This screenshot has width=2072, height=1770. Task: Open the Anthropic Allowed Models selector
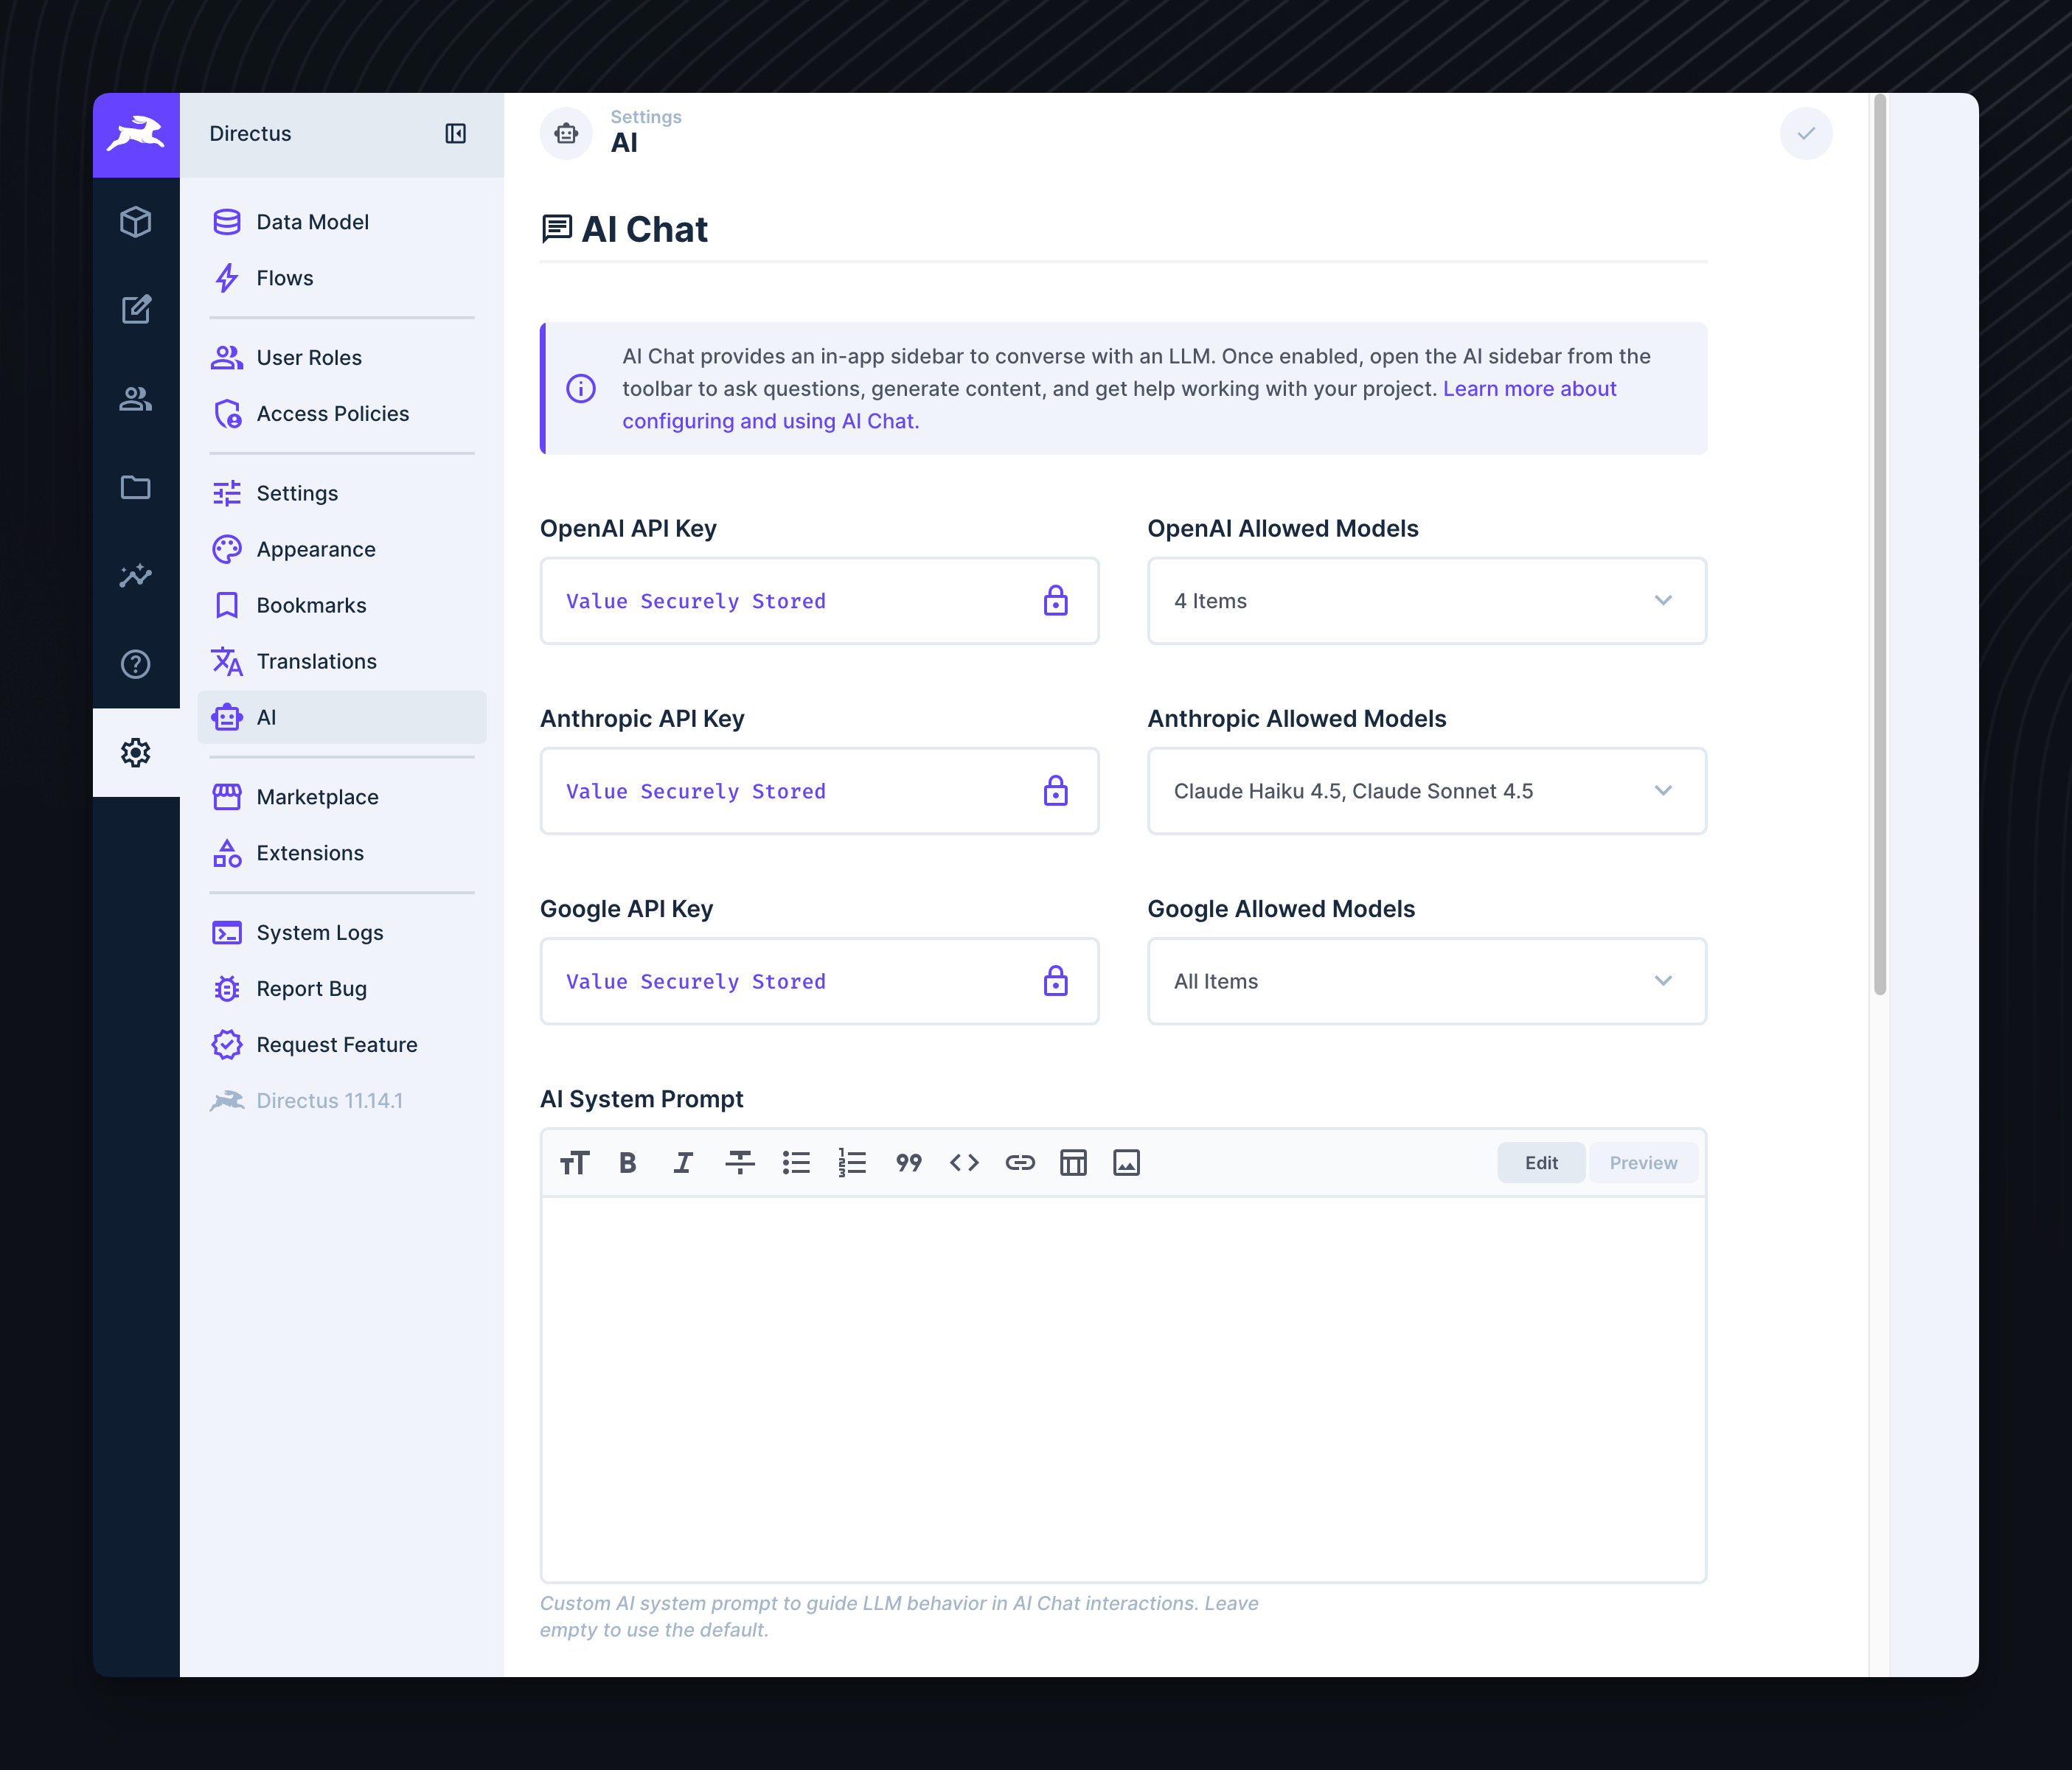pos(1663,791)
